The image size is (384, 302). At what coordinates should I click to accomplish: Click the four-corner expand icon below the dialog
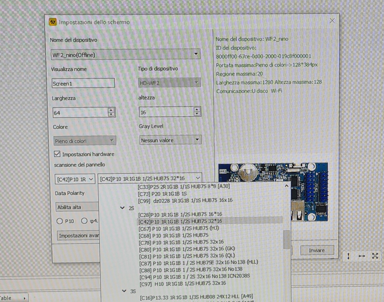[375, 256]
